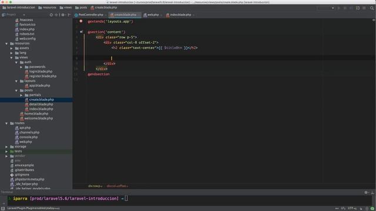Select .htaccess file in tree
376x211 pixels.
pos(24,20)
